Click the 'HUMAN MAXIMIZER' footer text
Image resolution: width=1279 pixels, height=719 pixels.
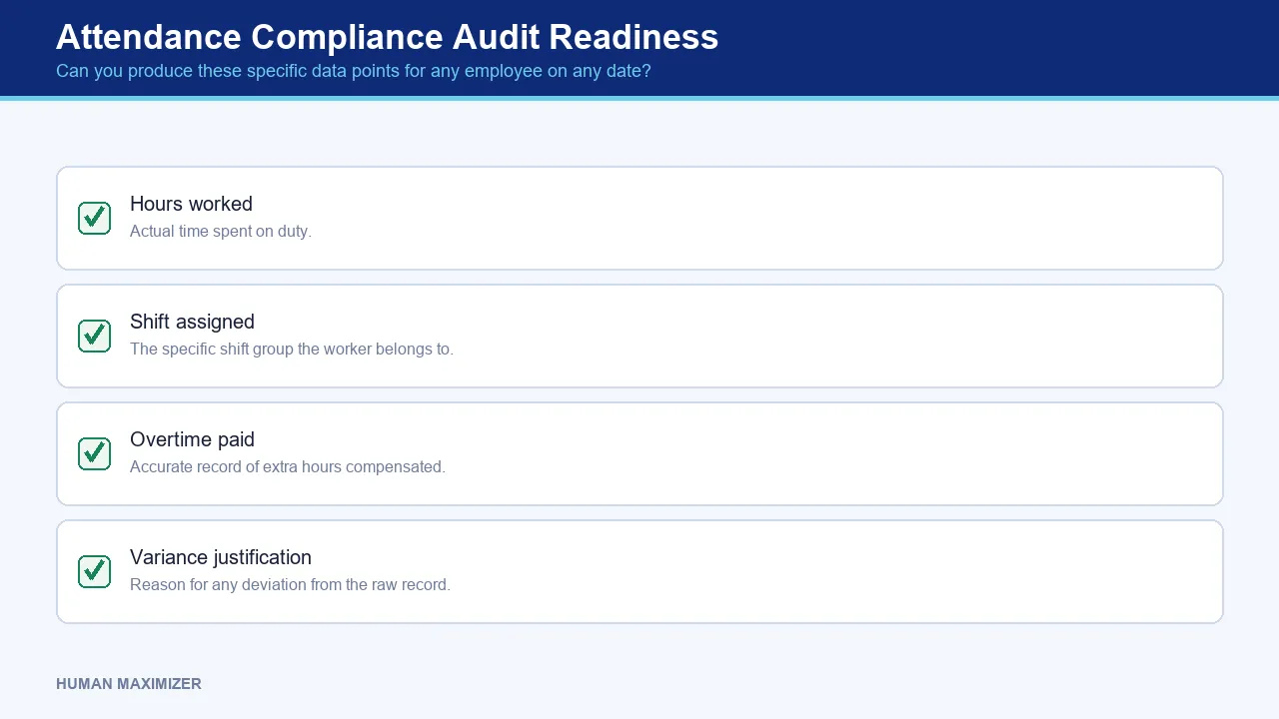click(x=129, y=684)
